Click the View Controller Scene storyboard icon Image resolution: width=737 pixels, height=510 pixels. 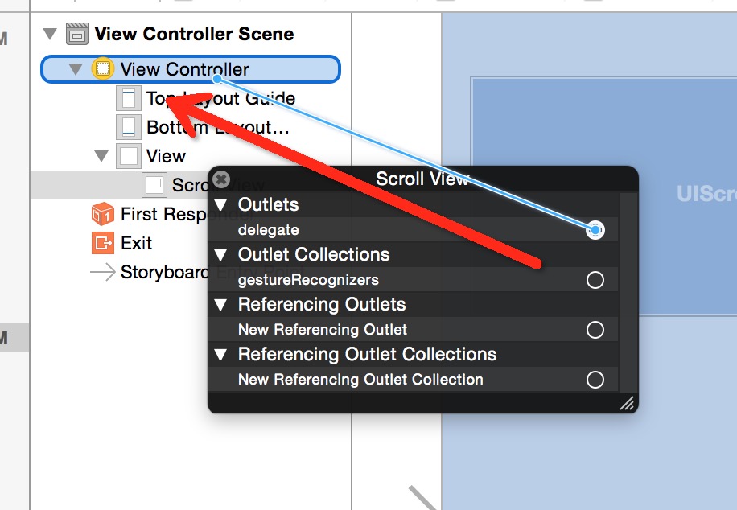point(77,34)
